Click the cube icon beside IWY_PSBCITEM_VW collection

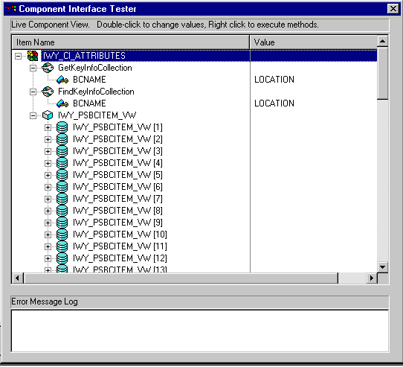[48, 115]
